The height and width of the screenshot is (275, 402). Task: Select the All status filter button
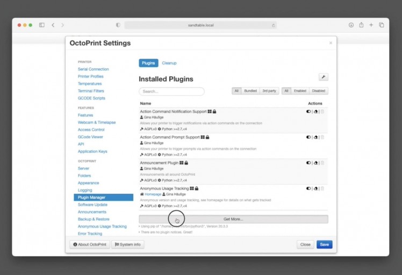point(286,91)
